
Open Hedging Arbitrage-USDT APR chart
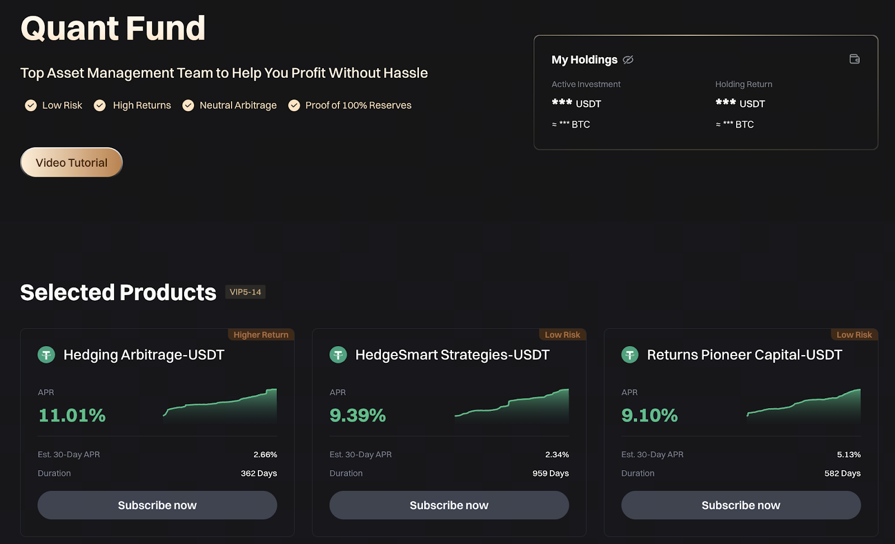[220, 407]
